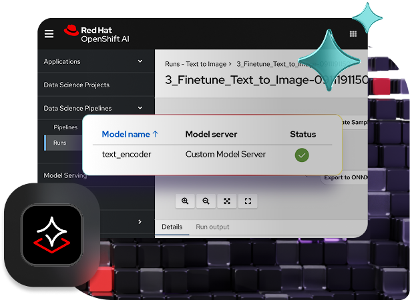
Task: Click the large OpenShift AI app icon
Action: coord(51,234)
